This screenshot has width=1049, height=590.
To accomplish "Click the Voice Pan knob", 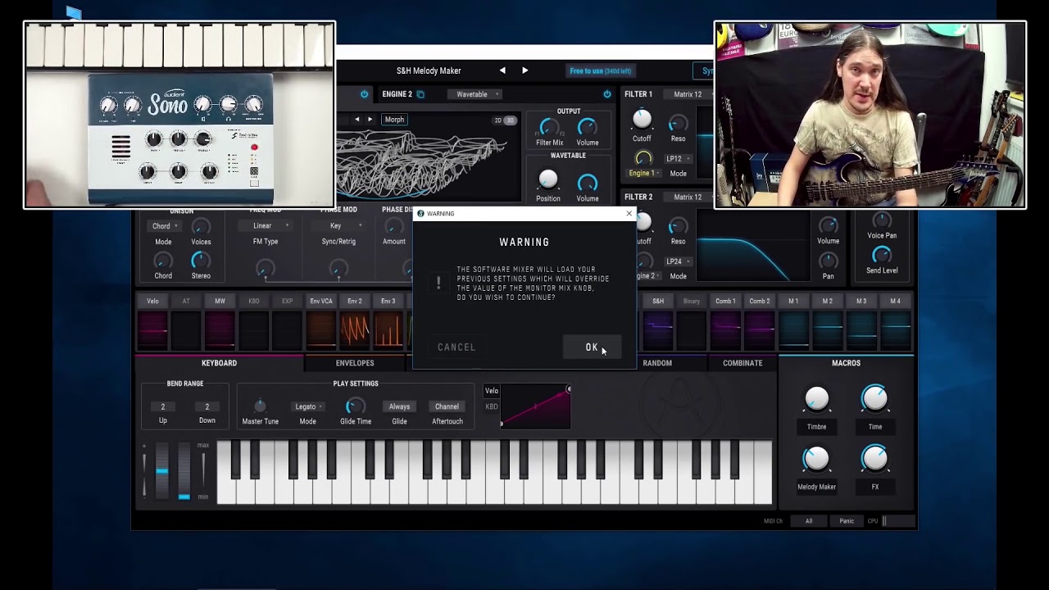I will [x=882, y=220].
